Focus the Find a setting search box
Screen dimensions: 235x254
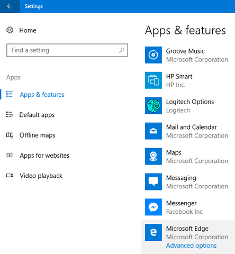pos(67,50)
